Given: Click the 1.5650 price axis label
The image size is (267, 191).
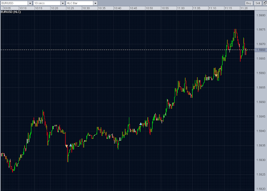Looking at the screenshot, I should point(261,102).
